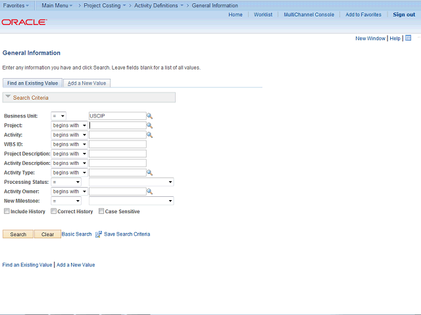Screen dimensions: 421x315
Task: Open Activity Type lookup magnifier
Action: (x=150, y=173)
